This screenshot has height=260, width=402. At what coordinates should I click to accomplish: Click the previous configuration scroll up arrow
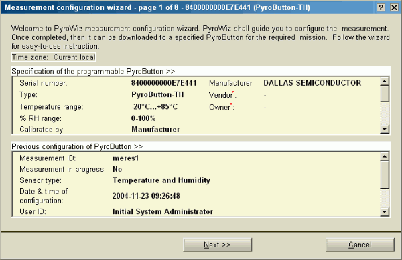pyautogui.click(x=385, y=156)
